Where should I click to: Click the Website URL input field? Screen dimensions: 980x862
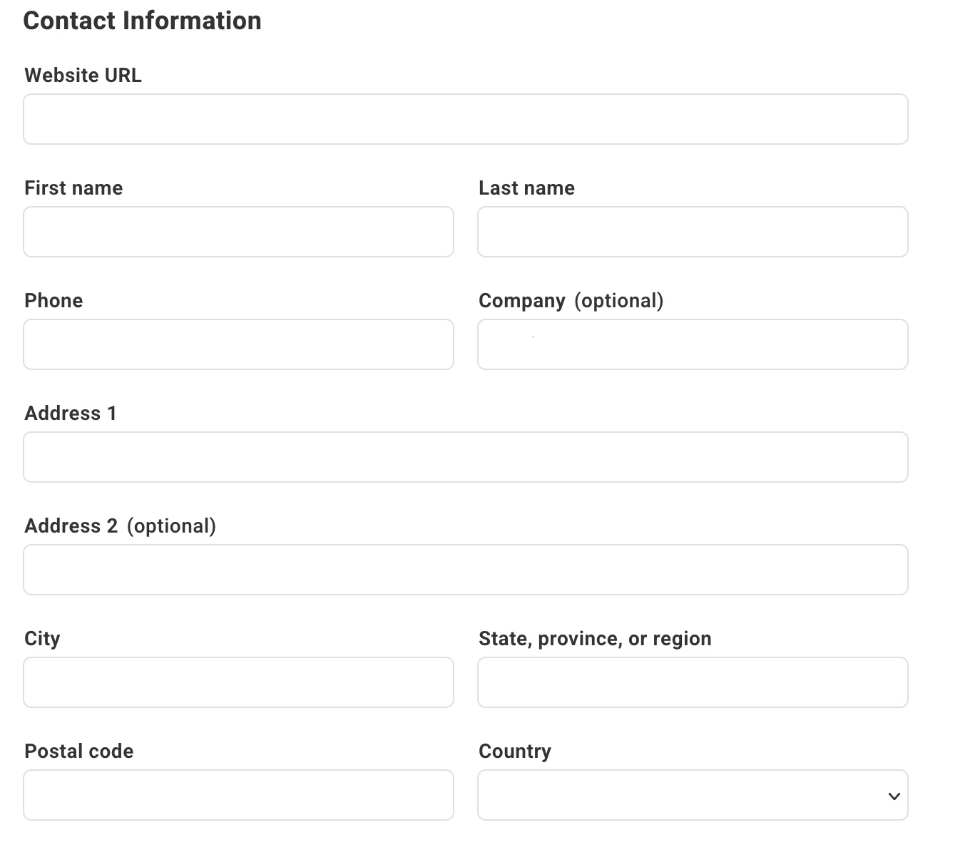(x=465, y=119)
